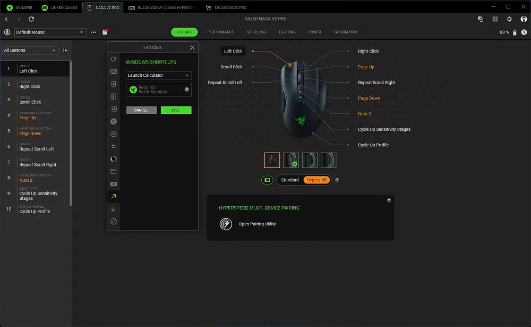This screenshot has height=327, width=531.
Task: Select the Windows Shortcuts arrow icon
Action: 114,197
